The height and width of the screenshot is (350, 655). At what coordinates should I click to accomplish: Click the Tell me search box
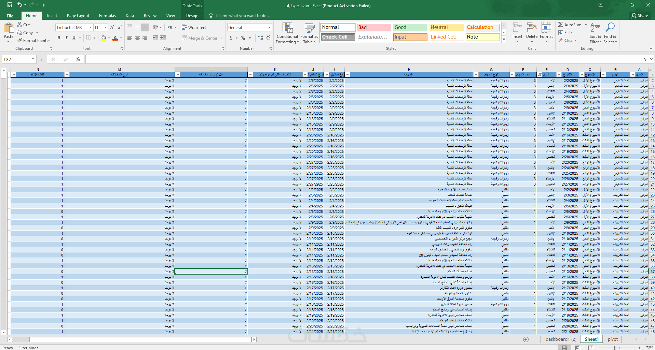[242, 16]
